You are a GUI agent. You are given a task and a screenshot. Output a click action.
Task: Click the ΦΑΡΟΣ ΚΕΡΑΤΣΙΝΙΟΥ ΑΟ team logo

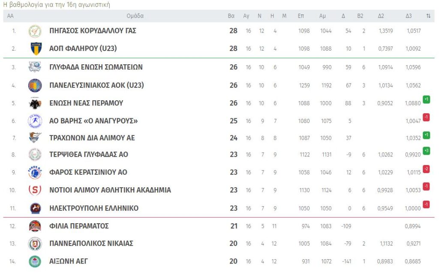coord(35,173)
